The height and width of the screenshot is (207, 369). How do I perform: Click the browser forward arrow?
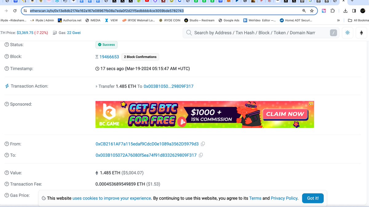[6, 11]
